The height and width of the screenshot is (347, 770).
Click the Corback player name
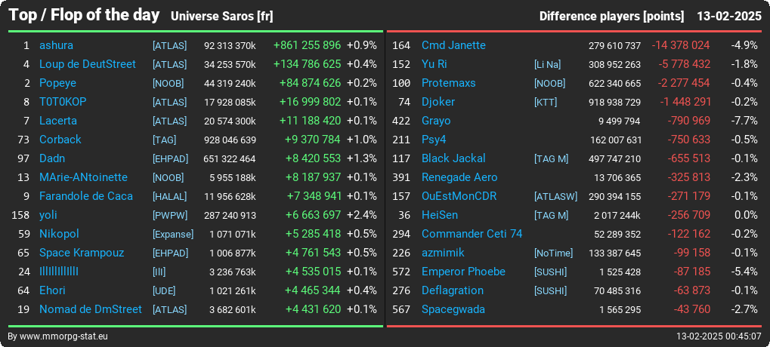[x=60, y=140]
